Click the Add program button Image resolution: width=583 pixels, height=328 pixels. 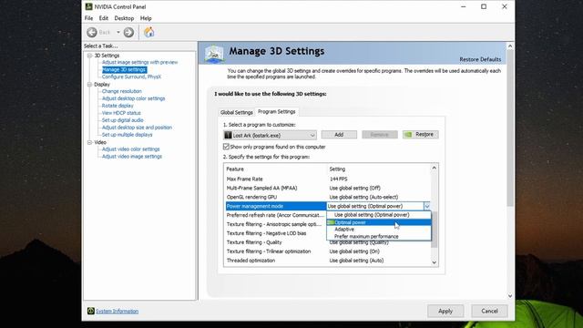(x=339, y=135)
